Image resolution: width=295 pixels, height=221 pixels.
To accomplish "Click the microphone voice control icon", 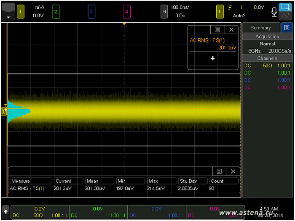I will pos(274,12).
